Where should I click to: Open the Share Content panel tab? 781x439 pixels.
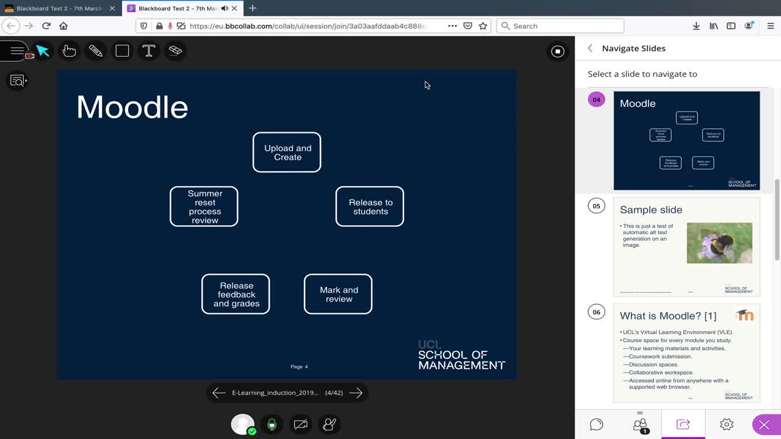[x=683, y=424]
